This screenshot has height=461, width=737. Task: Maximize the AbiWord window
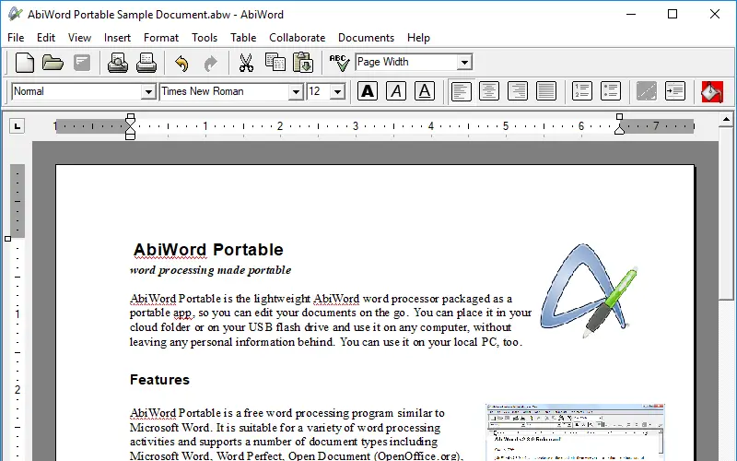point(673,14)
